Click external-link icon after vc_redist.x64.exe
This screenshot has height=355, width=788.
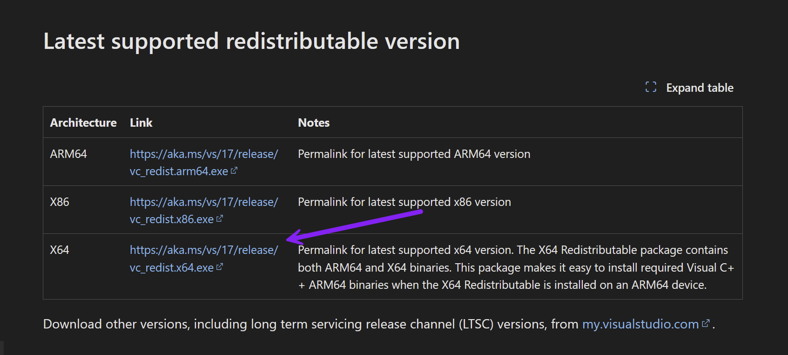220,267
